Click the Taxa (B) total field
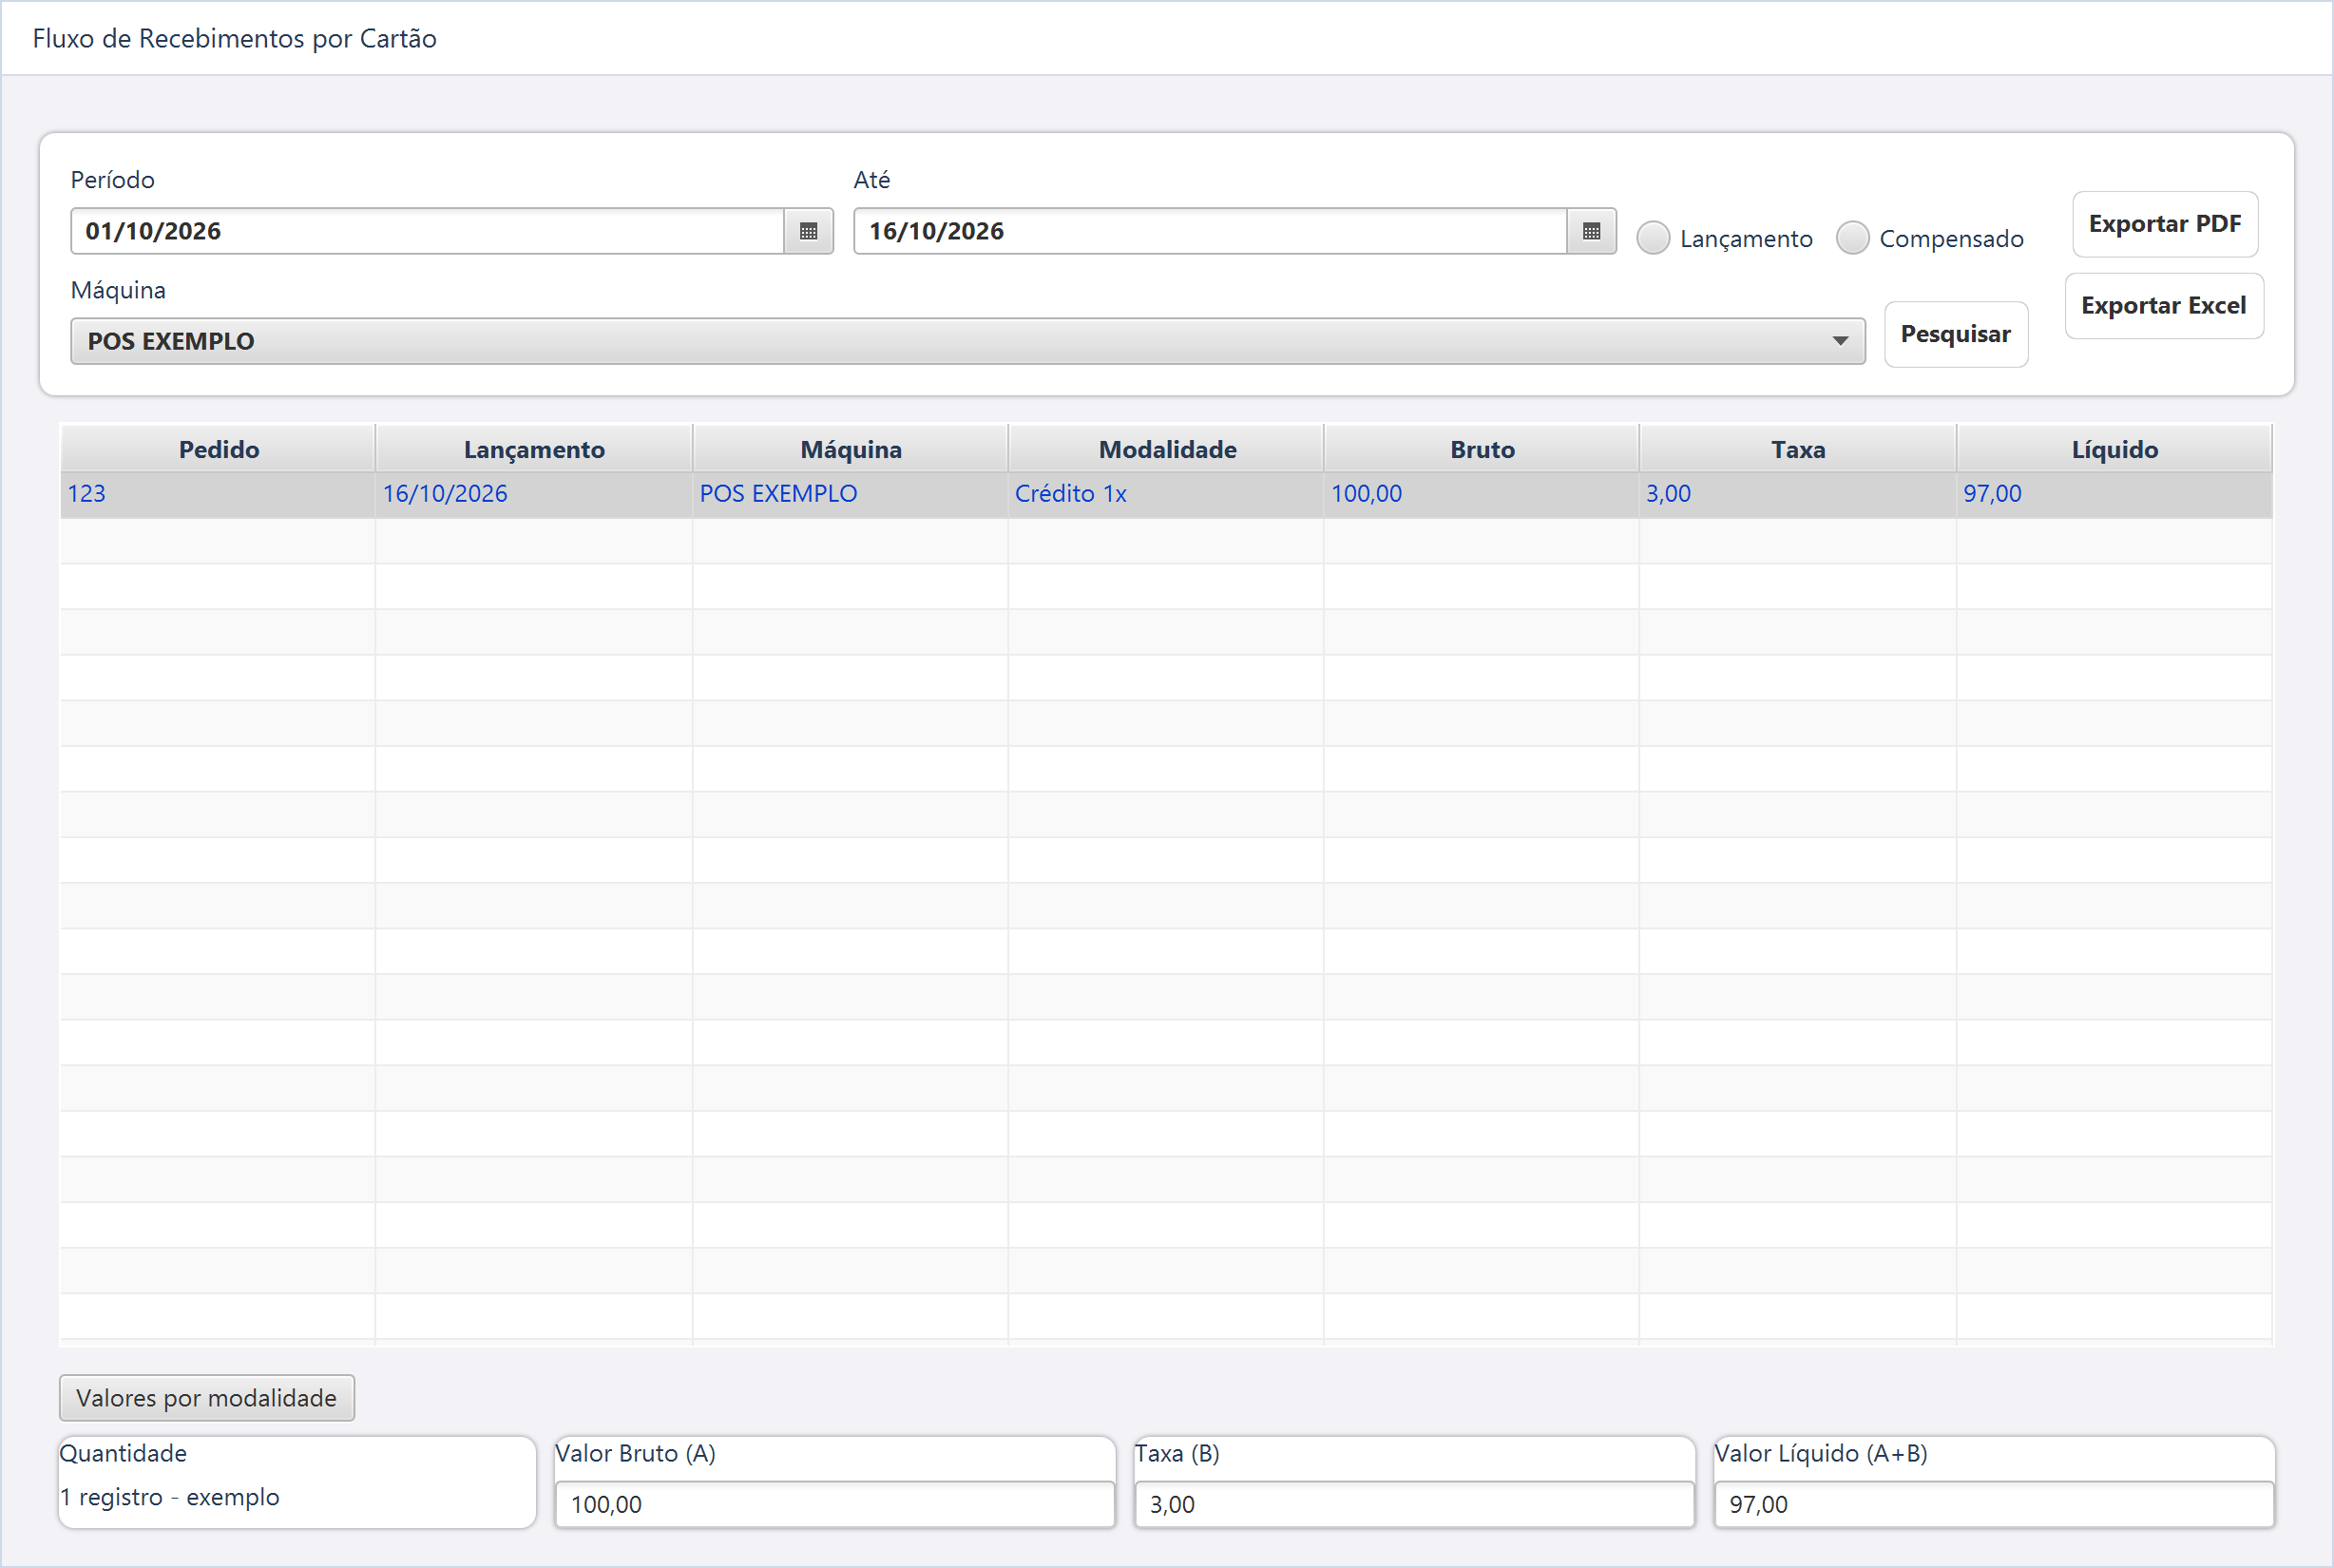 click(x=1414, y=1504)
